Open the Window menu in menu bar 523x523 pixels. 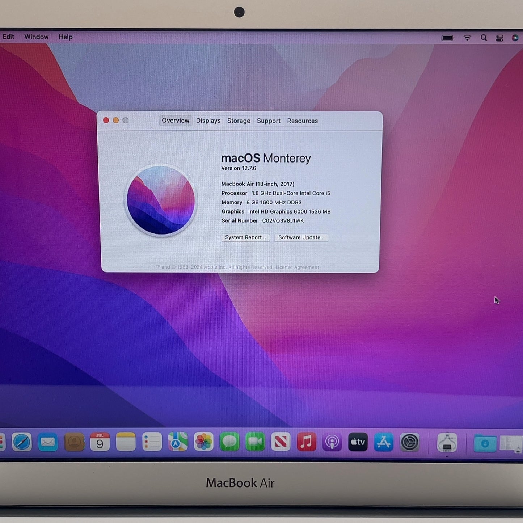36,37
